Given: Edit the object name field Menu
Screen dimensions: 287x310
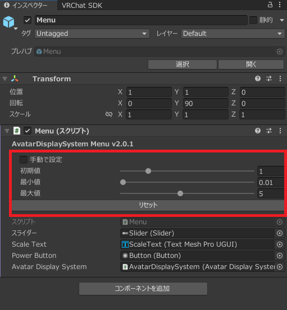Looking at the screenshot, I should click(141, 20).
